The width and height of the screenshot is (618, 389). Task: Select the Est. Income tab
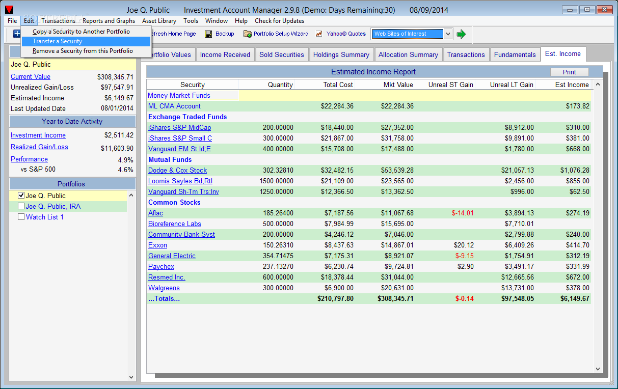563,53
